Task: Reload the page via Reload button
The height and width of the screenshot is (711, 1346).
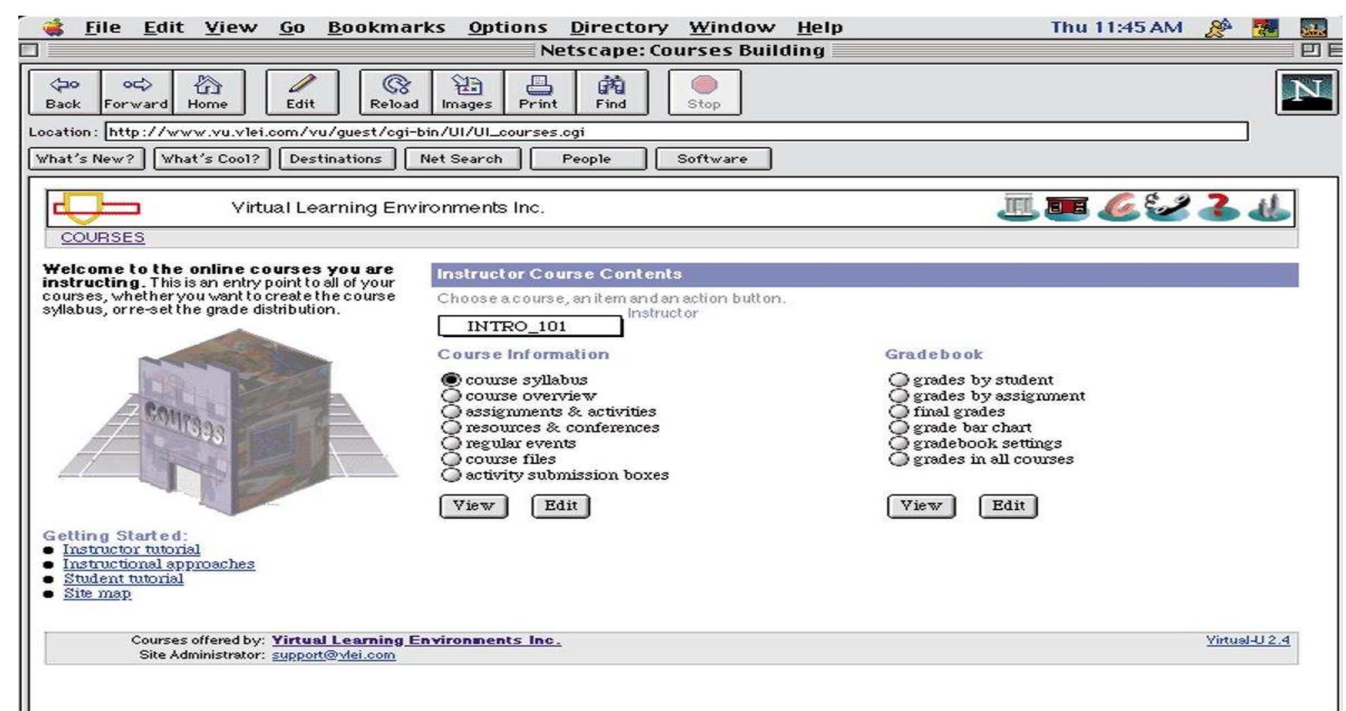Action: (x=395, y=92)
